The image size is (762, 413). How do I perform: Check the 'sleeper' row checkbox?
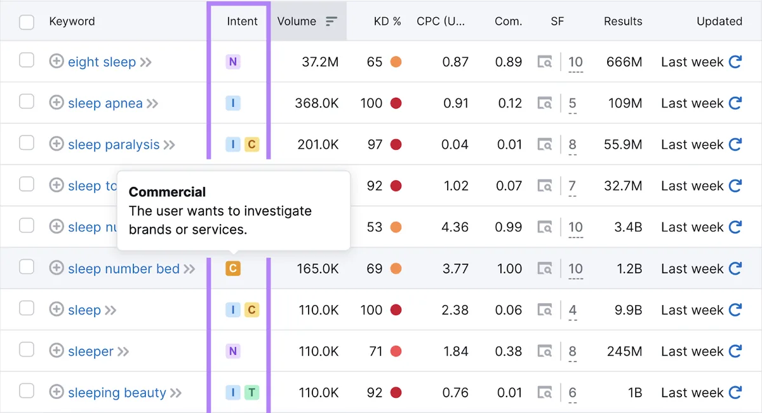coord(27,350)
